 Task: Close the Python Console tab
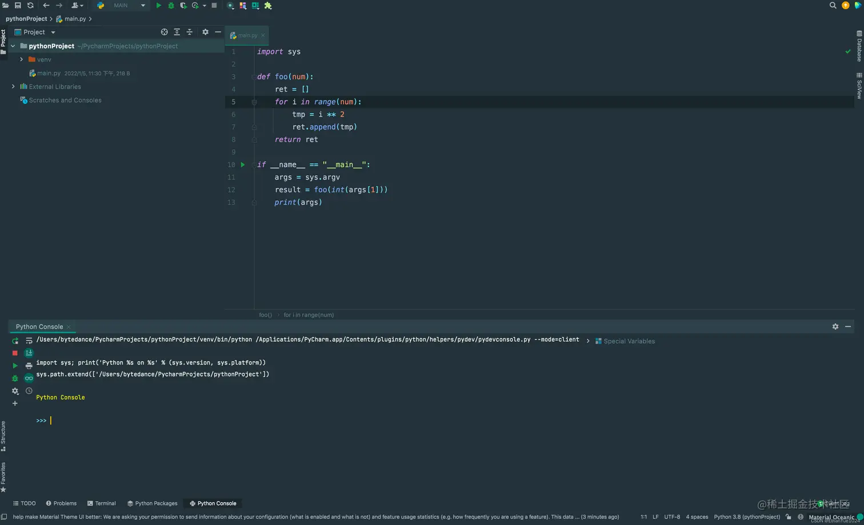pos(69,327)
